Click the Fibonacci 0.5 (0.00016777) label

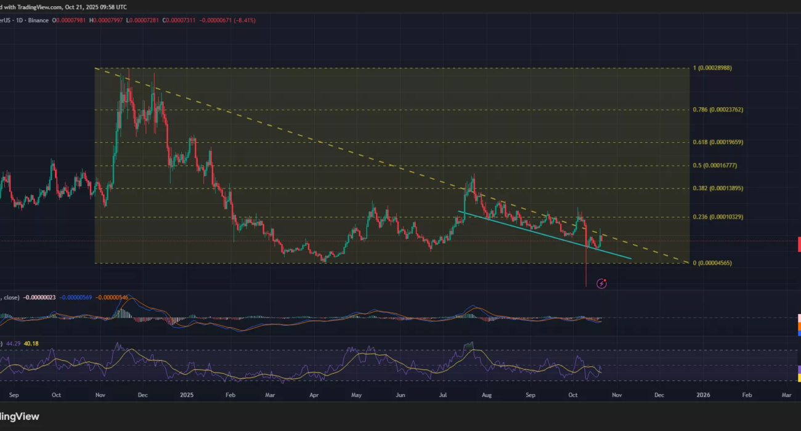[715, 166]
